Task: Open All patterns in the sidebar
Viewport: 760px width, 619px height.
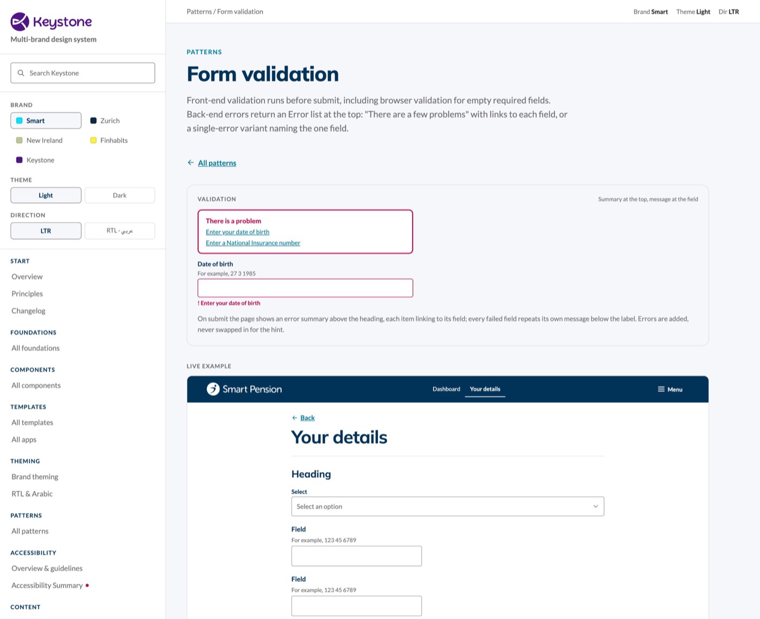Action: (x=30, y=531)
